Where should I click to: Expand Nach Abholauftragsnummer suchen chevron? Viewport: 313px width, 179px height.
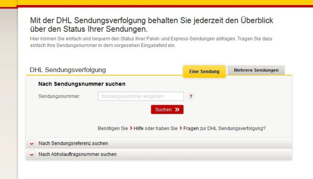click(32, 154)
